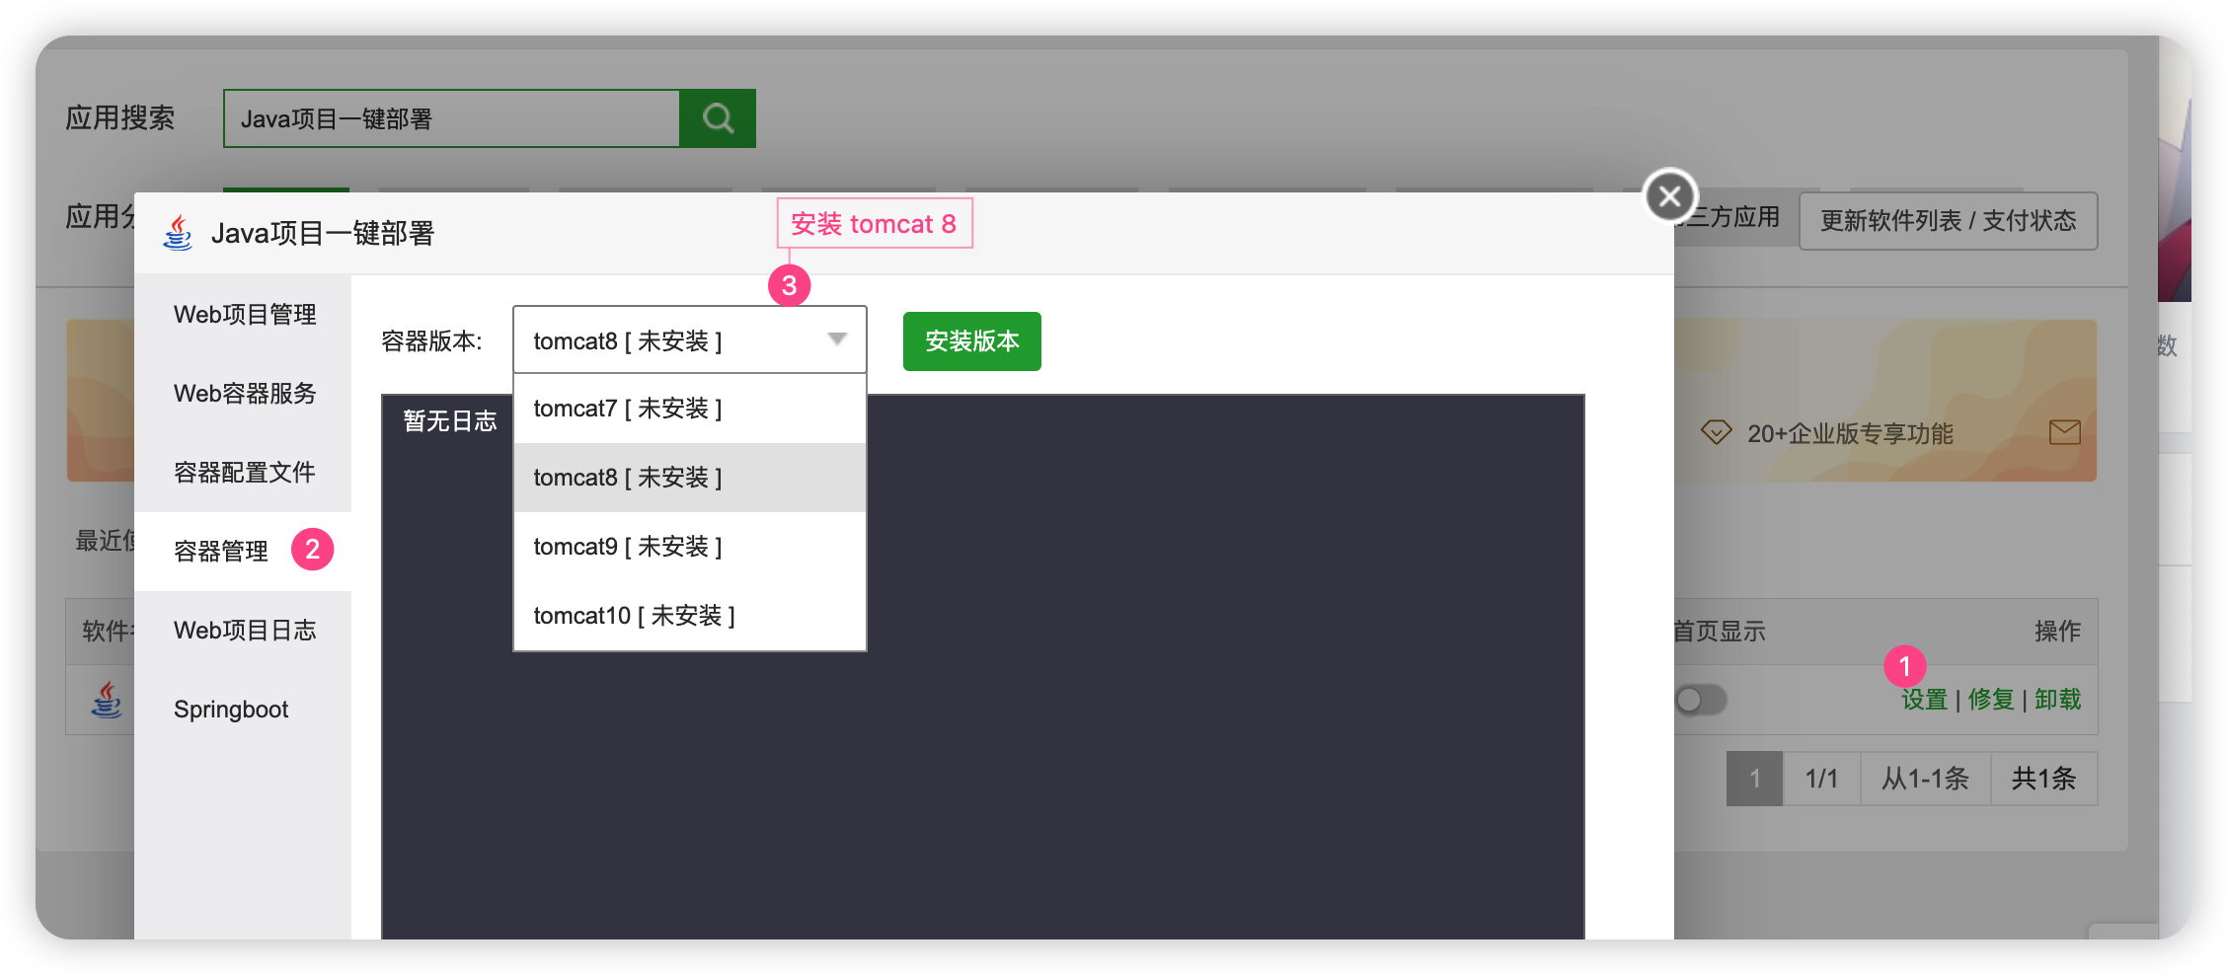Click the 暂无日志 log output area
2227x975 pixels.
982,667
